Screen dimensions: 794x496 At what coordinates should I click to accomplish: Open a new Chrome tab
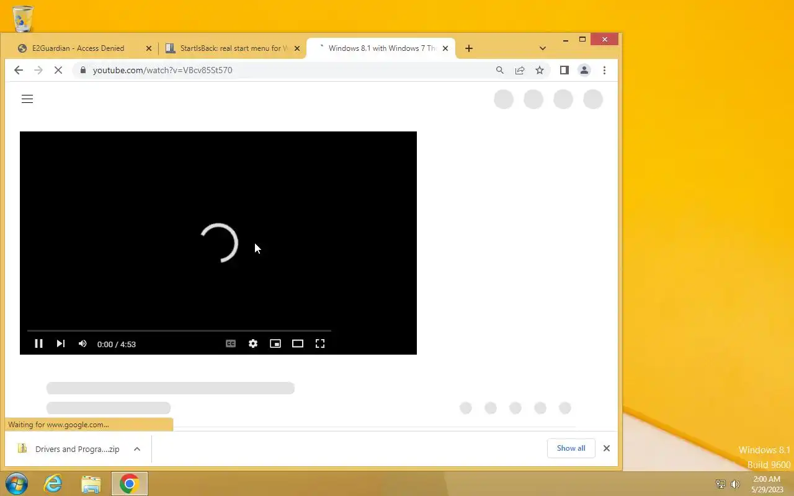click(x=469, y=48)
